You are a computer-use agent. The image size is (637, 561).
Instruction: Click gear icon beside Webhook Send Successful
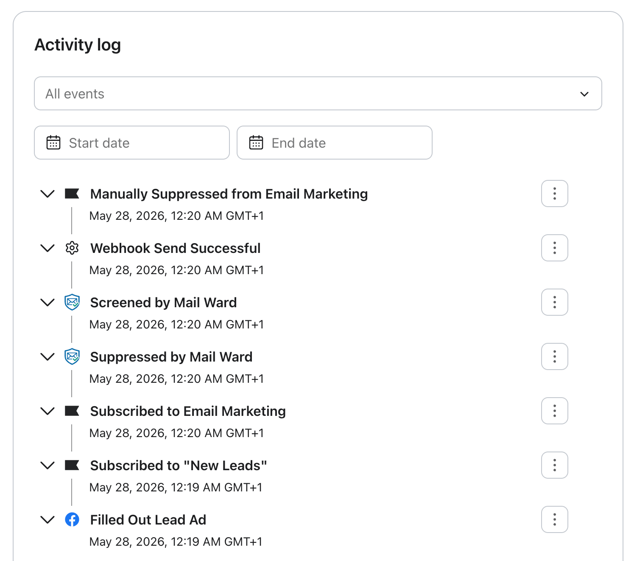point(72,248)
